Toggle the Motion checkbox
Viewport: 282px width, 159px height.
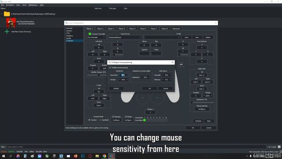tap(126, 117)
